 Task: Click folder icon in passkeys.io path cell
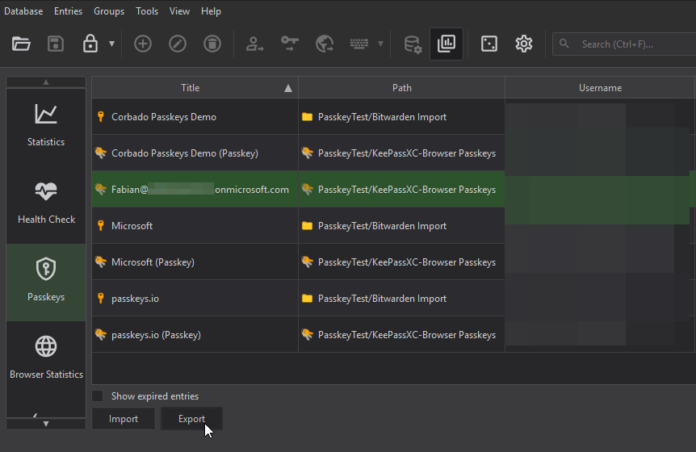pos(307,299)
